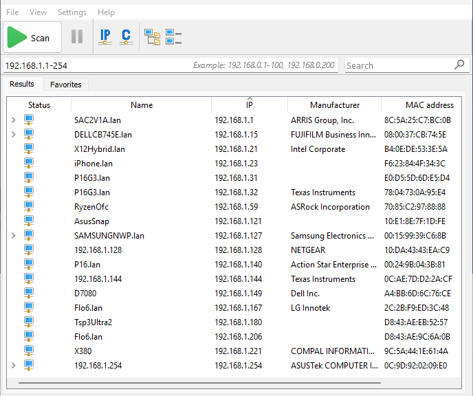Click device icon of 192.168.1.167 row
Viewport: 473px width, 396px height.
point(29,307)
